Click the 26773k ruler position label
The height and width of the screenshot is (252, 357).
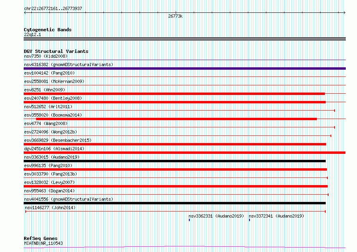pyautogui.click(x=175, y=16)
